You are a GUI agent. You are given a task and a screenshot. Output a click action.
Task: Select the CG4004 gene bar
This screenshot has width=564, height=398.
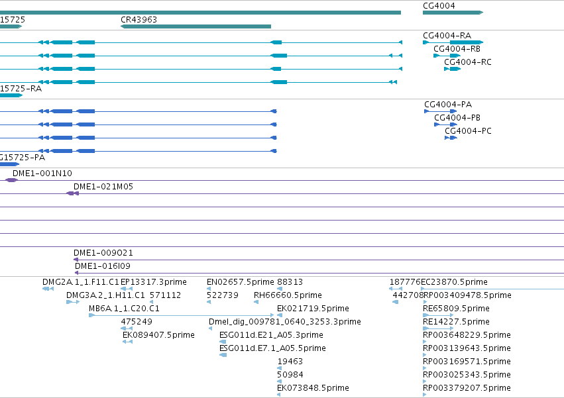453,13
